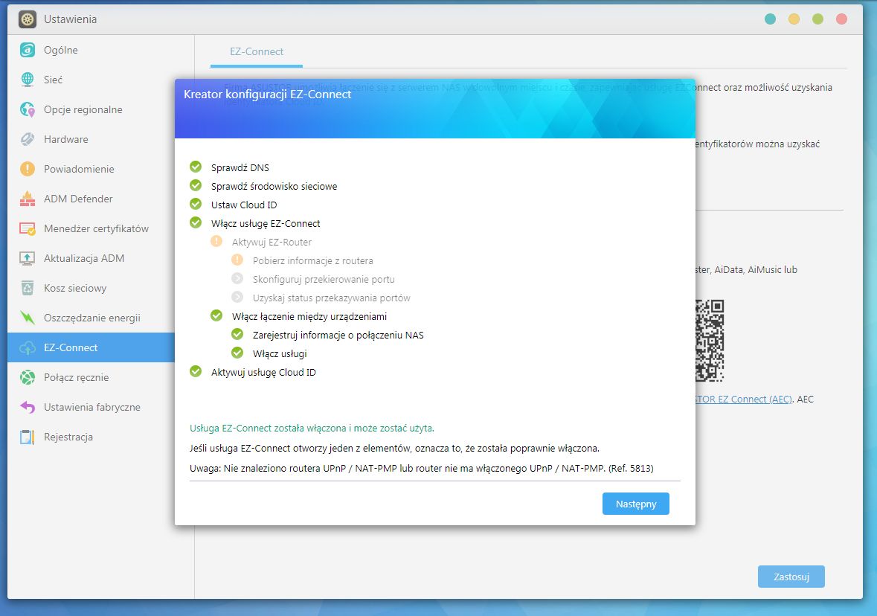Viewport: 877px width, 616px height.
Task: Click the 'Sprawdź DNS' step label
Action: pyautogui.click(x=240, y=167)
